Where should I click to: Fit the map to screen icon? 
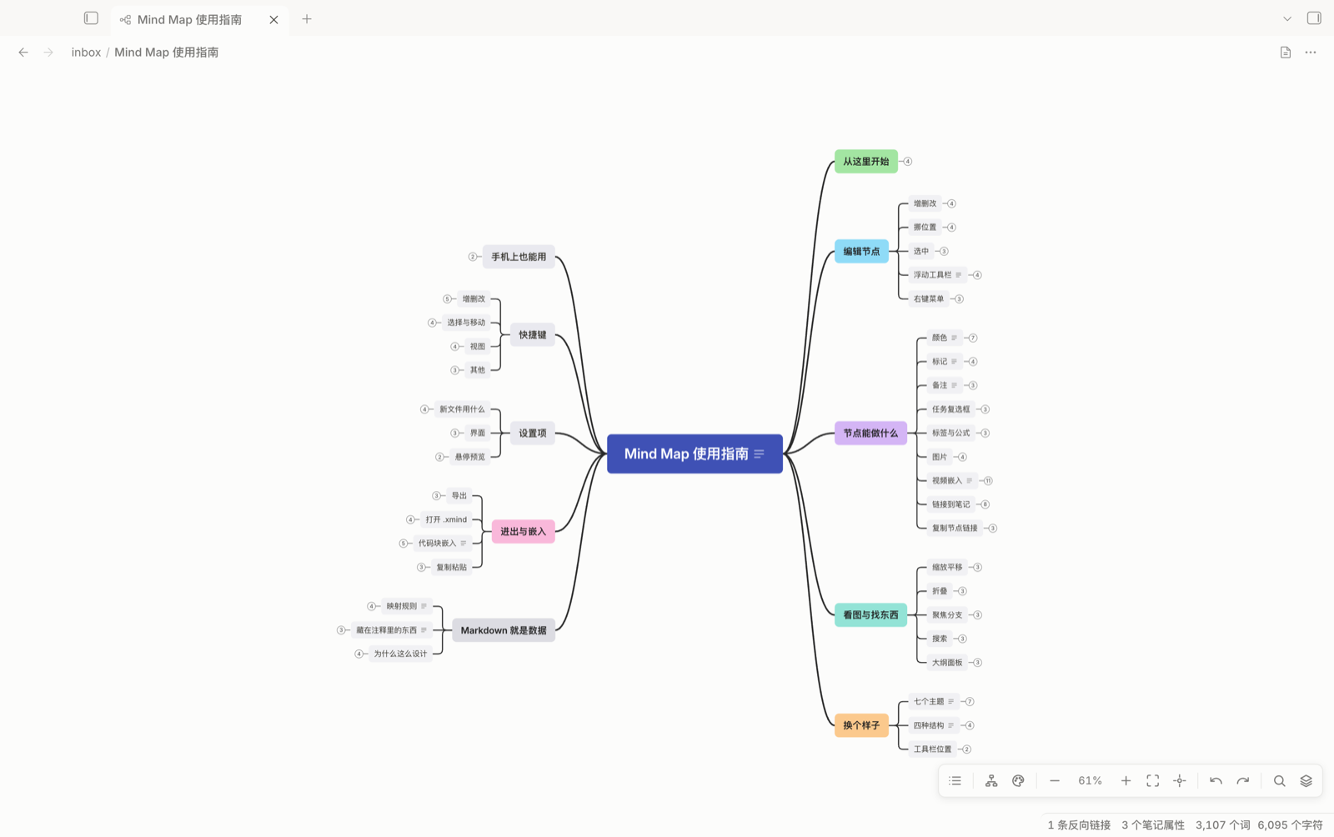tap(1153, 781)
